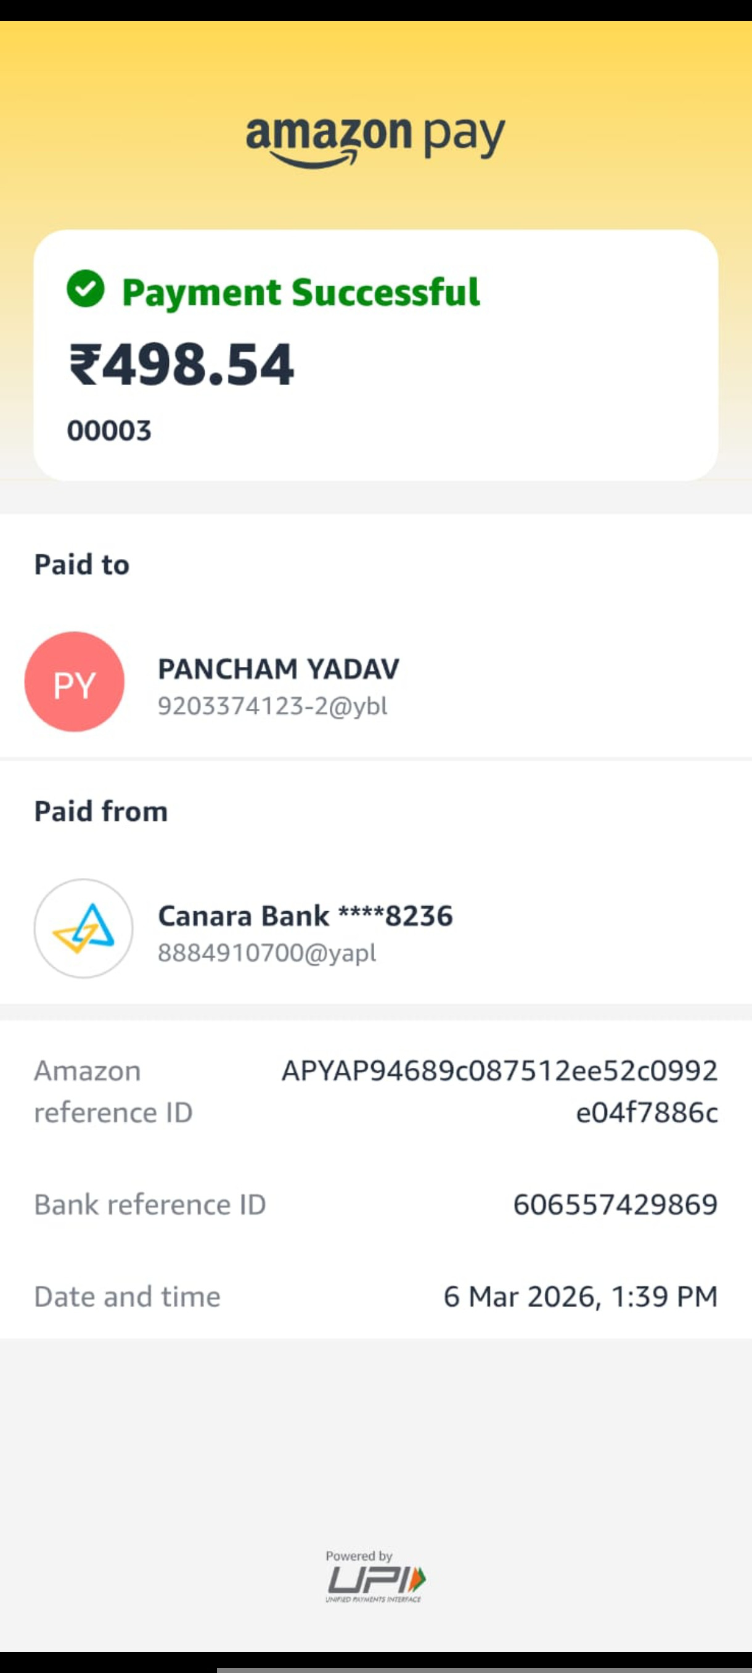Tap the PANCHAM YADAV recipient name
Screen dimensions: 752x1673
click(x=279, y=669)
